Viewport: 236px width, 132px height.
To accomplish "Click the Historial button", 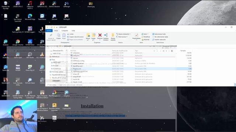I will tap(145, 40).
